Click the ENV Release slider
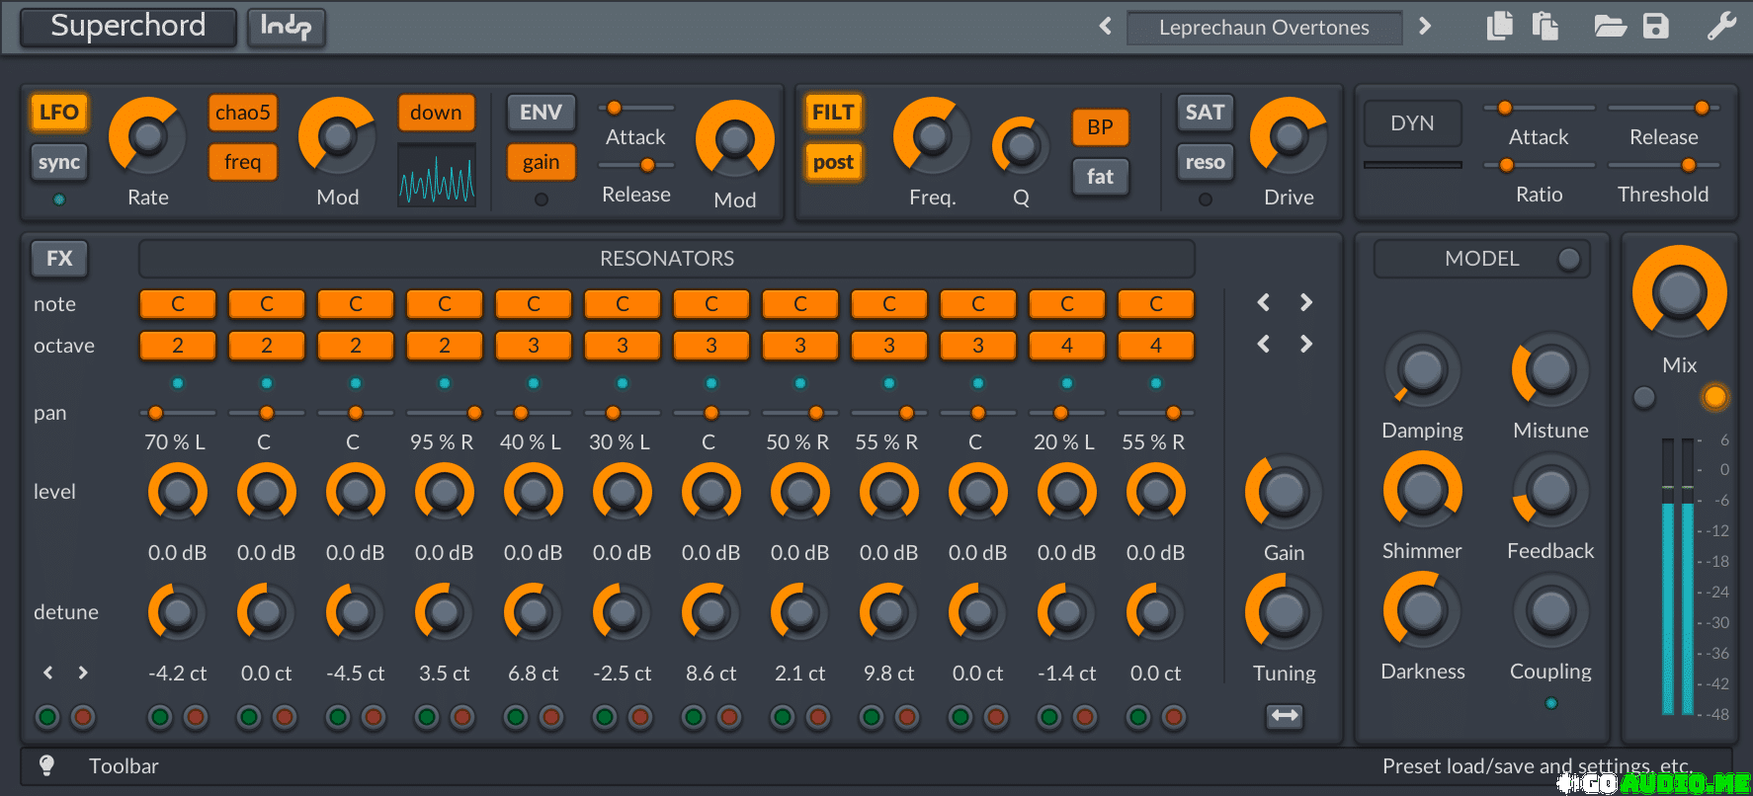 pyautogui.click(x=636, y=165)
